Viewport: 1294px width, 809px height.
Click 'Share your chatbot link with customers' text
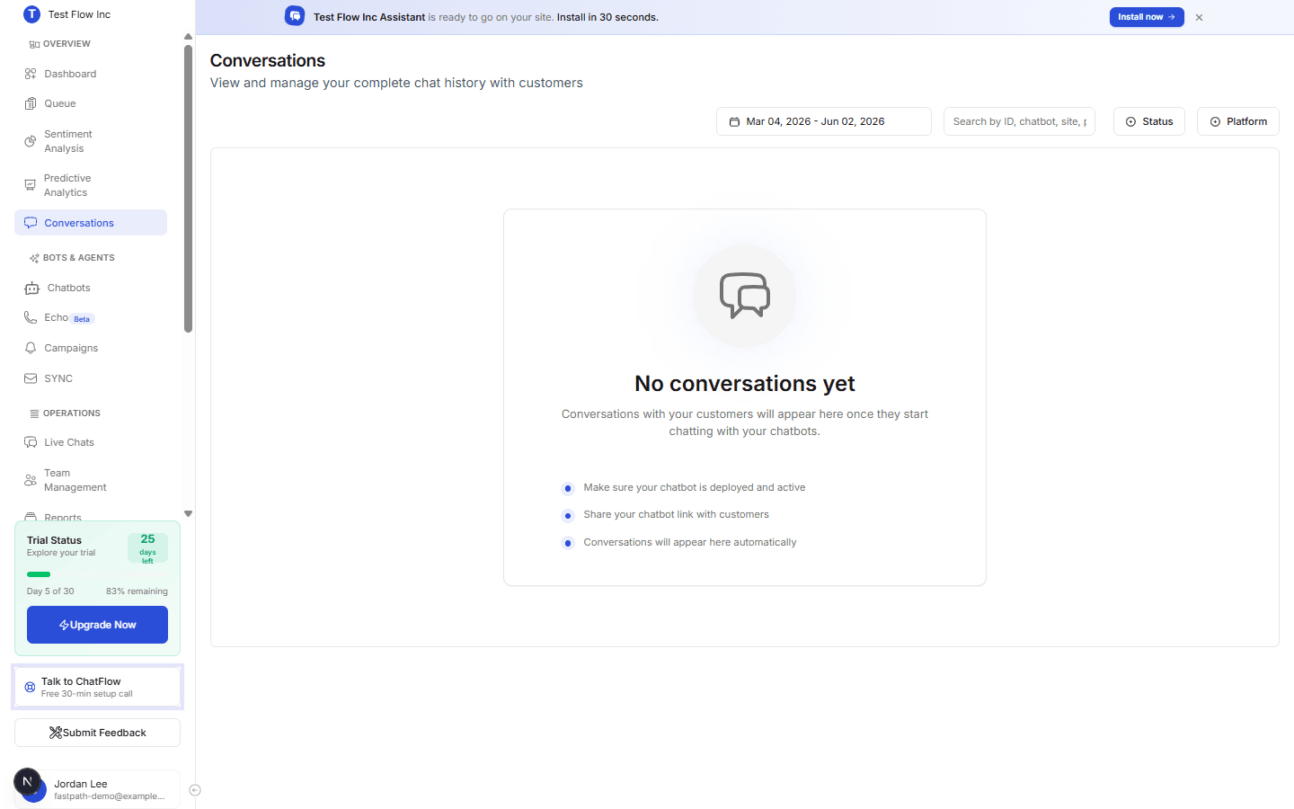(x=676, y=514)
